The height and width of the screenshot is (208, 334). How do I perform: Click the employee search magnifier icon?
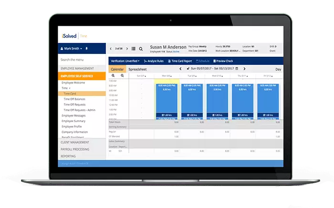tap(141, 49)
